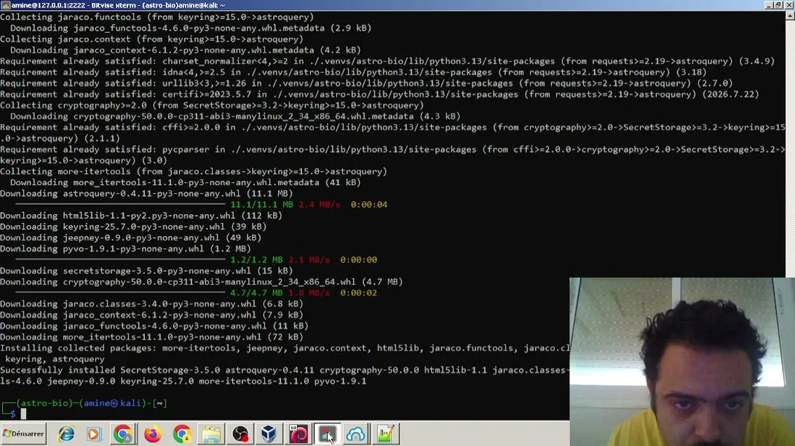Open Windows Media Player from the taskbar
Screen dimensions: 795x446
point(93,434)
